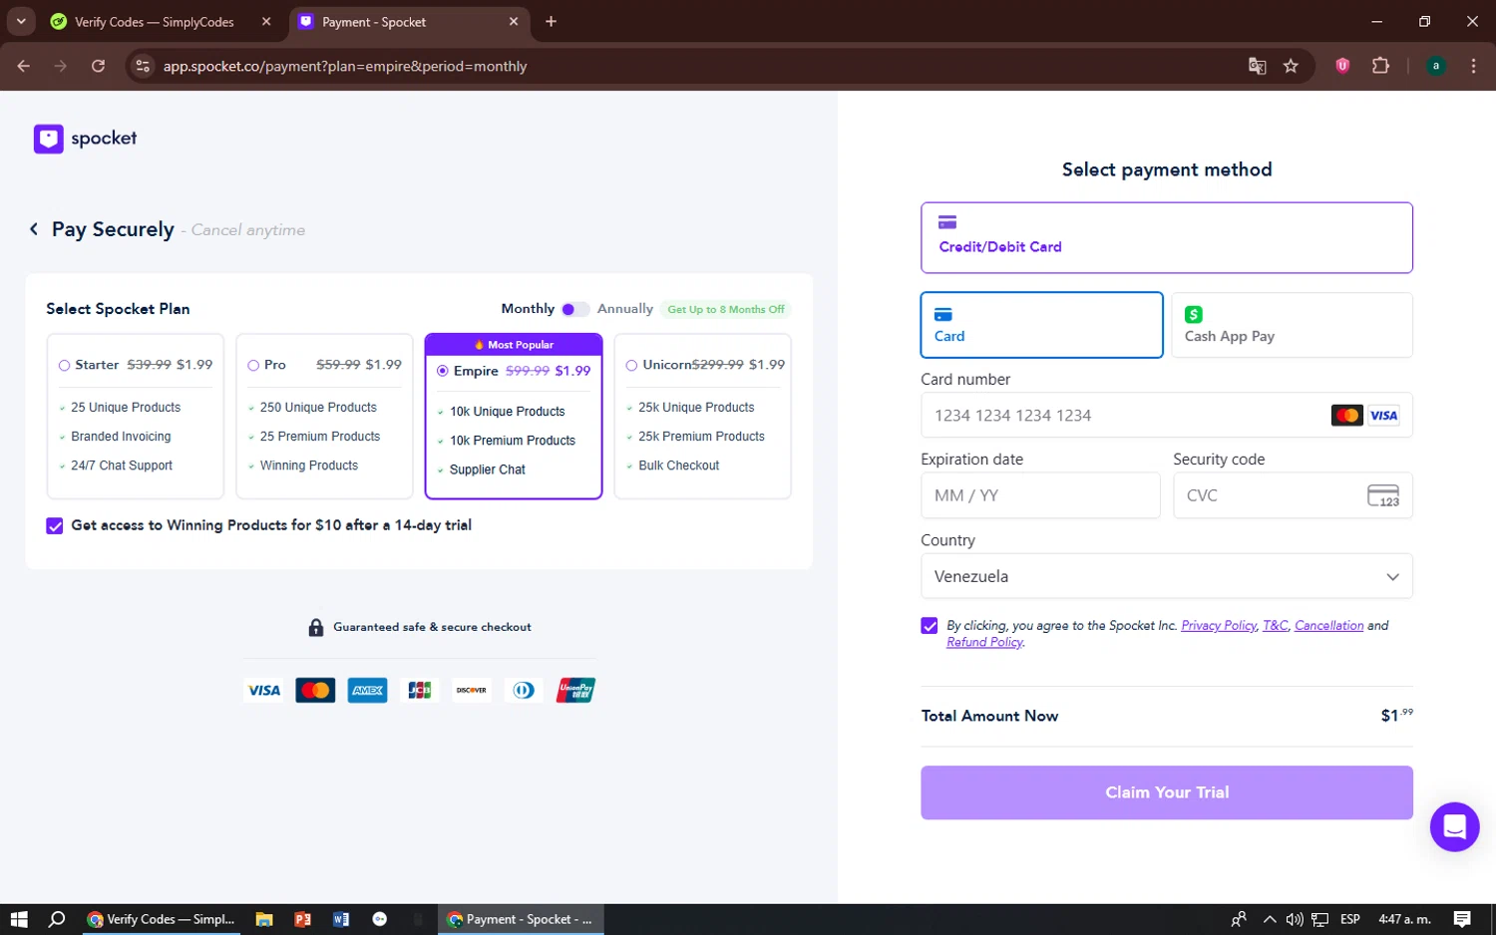Click the Translate page icon in address bar
This screenshot has height=935, width=1496.
pos(1257,66)
